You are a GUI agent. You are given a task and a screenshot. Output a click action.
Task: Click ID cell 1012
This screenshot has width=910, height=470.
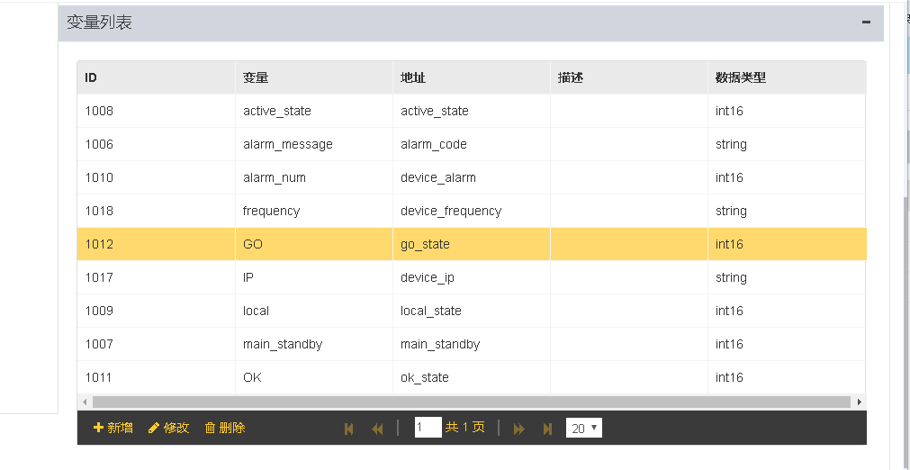(x=156, y=244)
